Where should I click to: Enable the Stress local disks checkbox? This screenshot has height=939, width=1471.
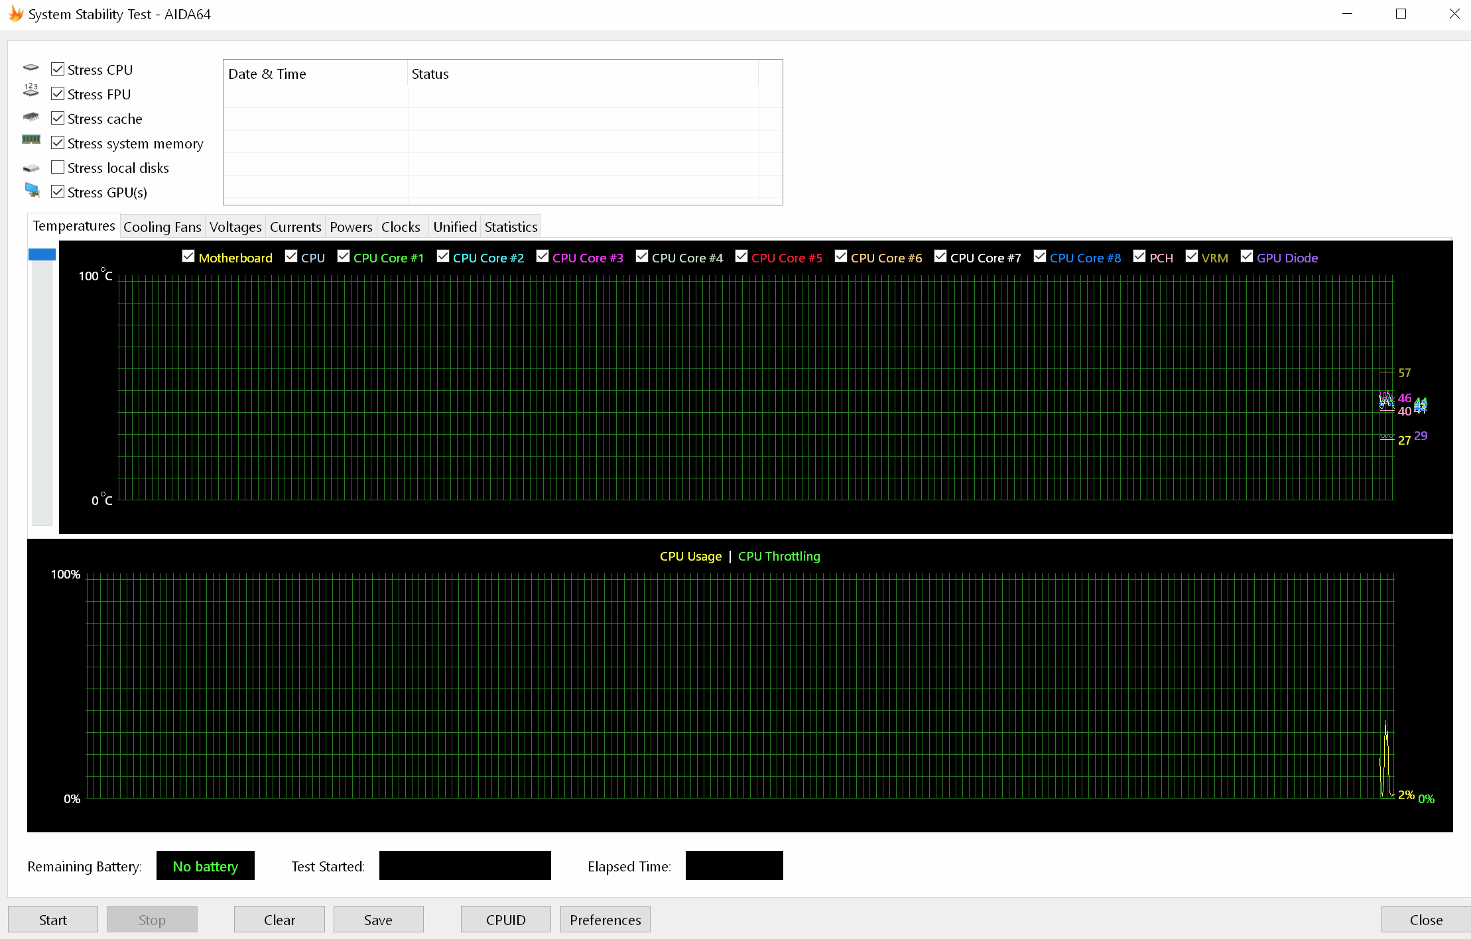click(x=58, y=168)
